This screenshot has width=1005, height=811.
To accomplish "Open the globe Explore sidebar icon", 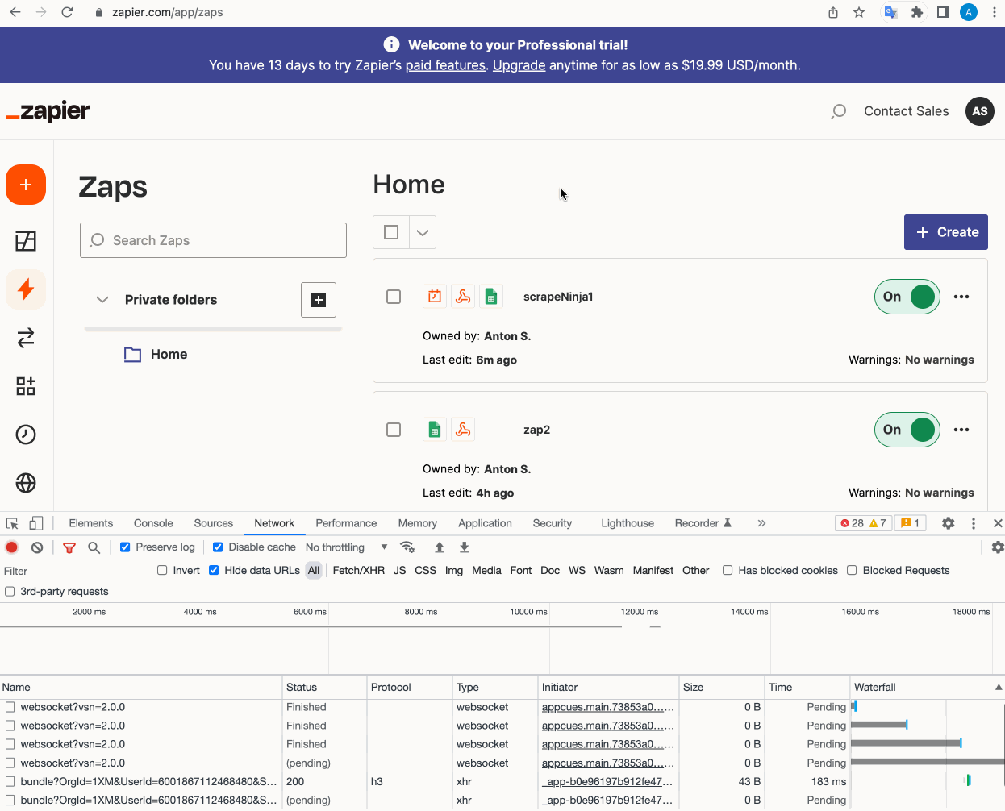I will [x=26, y=483].
